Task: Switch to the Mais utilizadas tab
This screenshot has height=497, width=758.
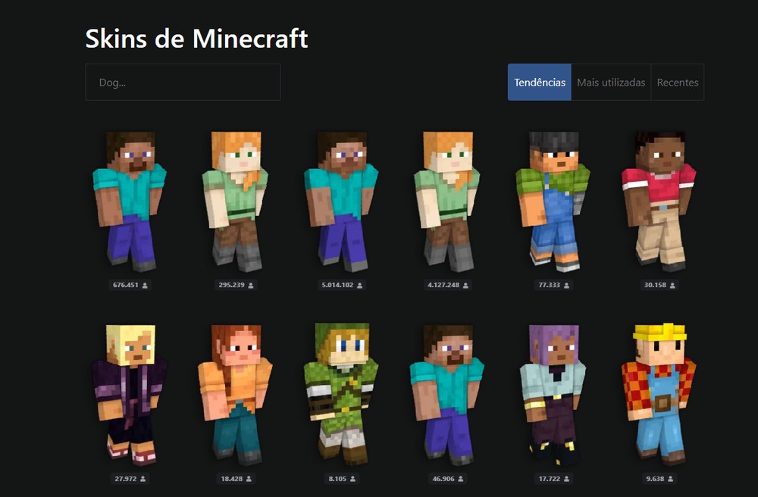Action: pos(610,82)
